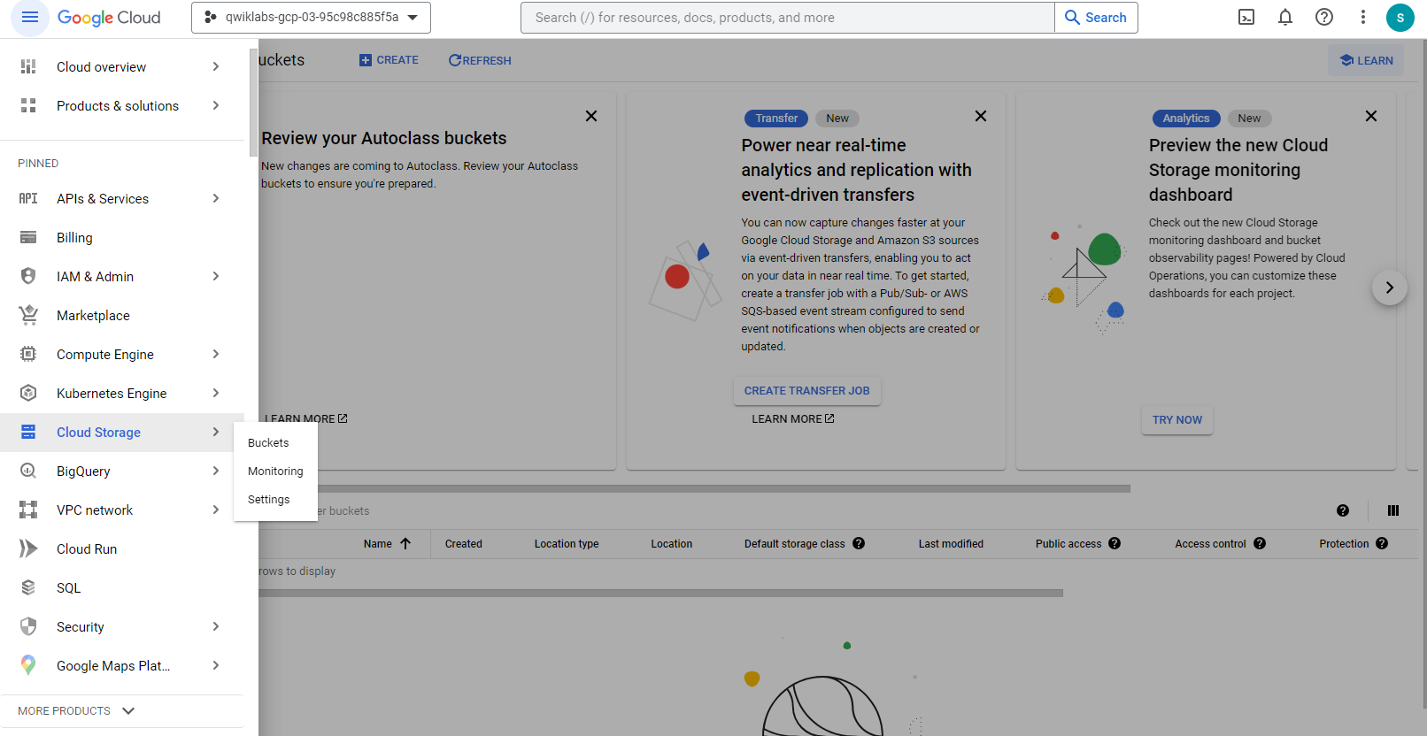
Task: Click the table help question mark icon
Action: click(1343, 510)
